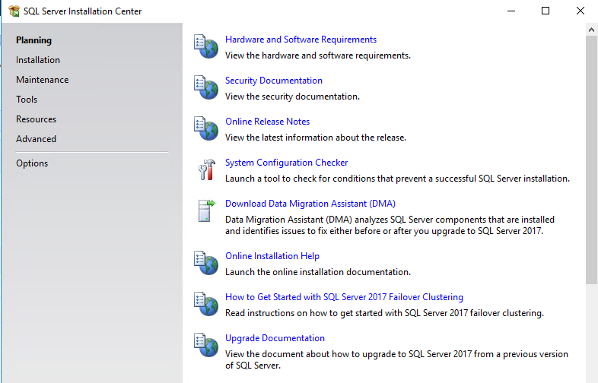This screenshot has width=598, height=383.
Task: Click 'Launch a tool to check for conditions' description
Action: click(397, 179)
